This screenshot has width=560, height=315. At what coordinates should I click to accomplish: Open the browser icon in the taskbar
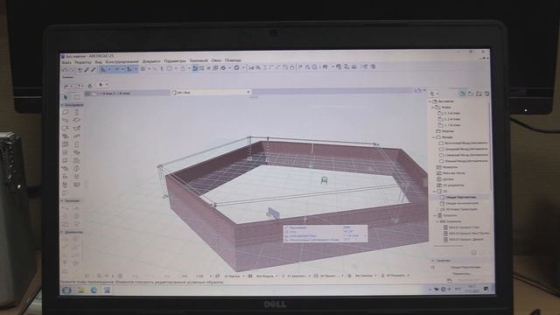click(94, 290)
